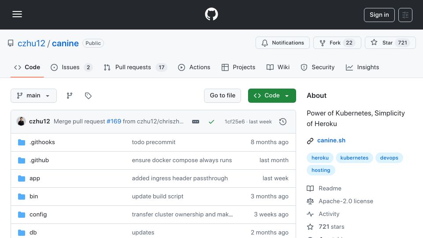Click the bin folder icon

pos(22,197)
